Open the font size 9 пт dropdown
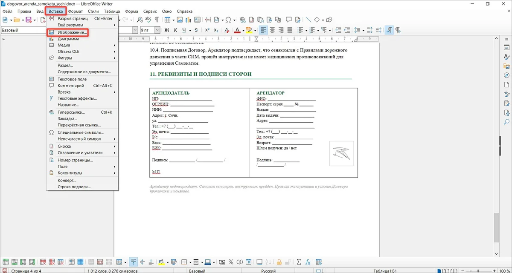This screenshot has height=273, width=512. click(157, 30)
